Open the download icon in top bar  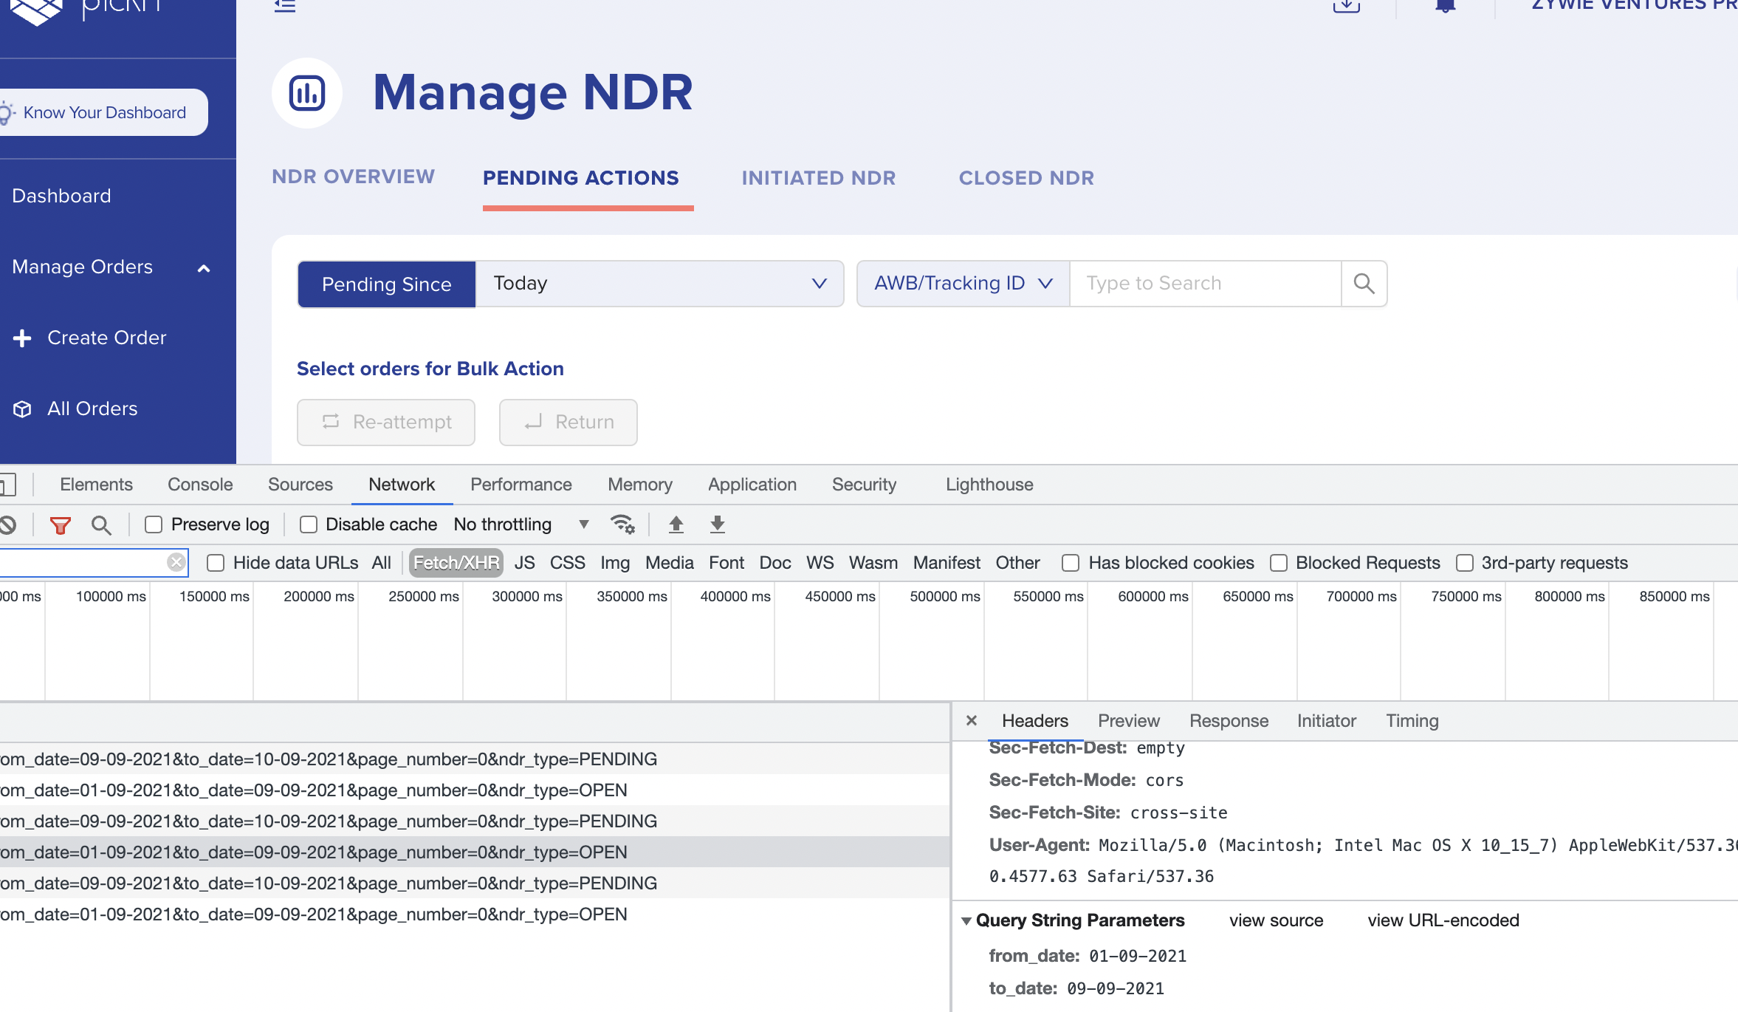(x=1347, y=6)
